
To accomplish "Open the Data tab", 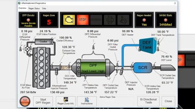I will 44,8.
